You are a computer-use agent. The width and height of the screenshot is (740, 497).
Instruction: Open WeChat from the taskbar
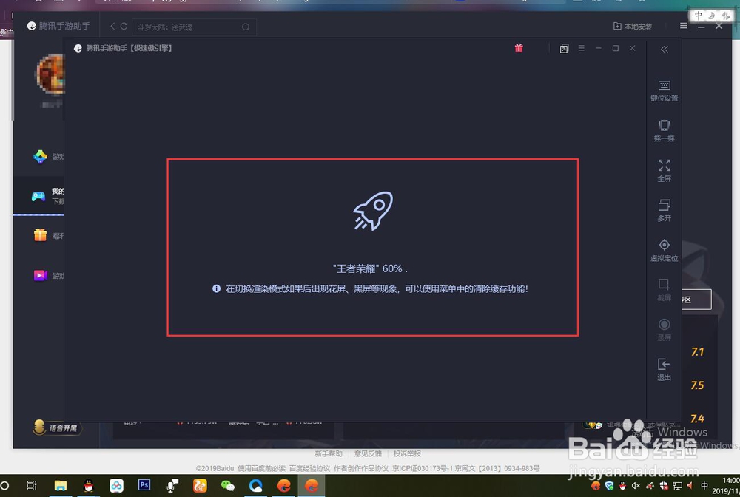tap(227, 486)
